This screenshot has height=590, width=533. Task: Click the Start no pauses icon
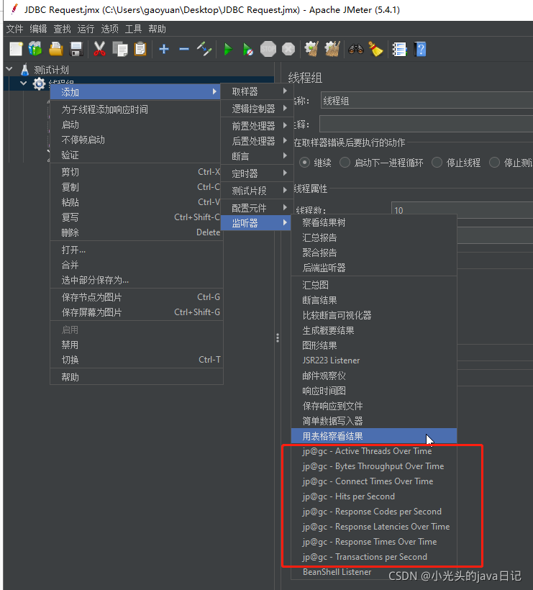(248, 50)
